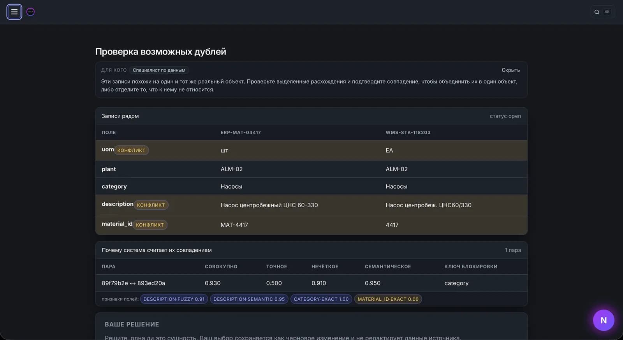This screenshot has height=340, width=623.
Task: Click the статус open label
Action: tap(505, 116)
